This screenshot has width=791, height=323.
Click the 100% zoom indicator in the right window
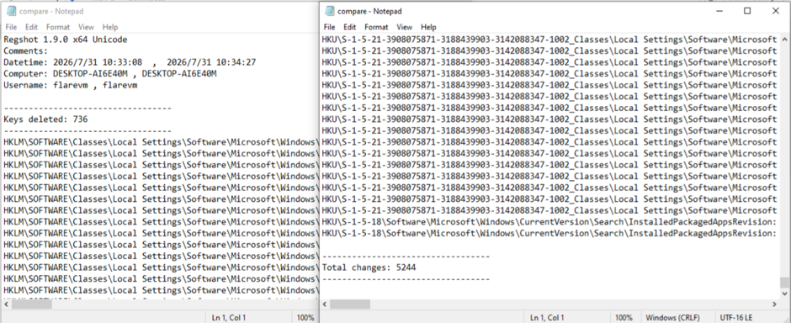624,317
